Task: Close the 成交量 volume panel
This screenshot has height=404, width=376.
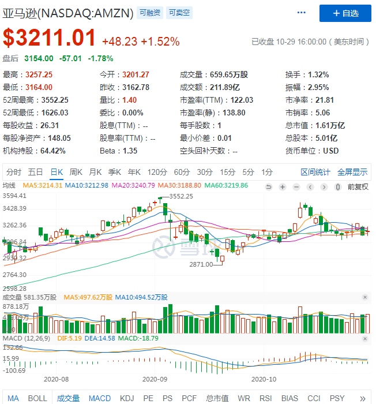Action: click(365, 297)
